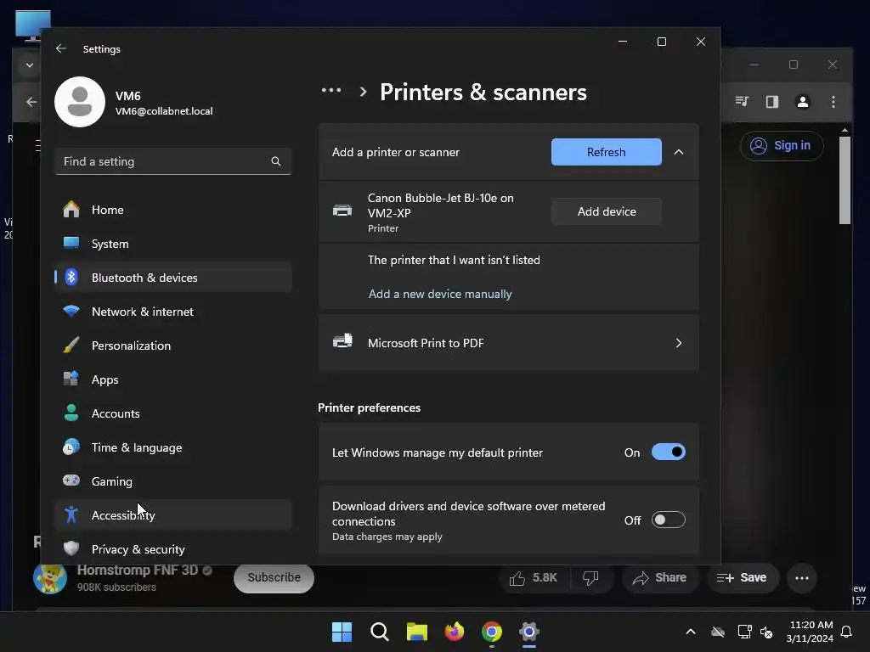This screenshot has height=652, width=870.
Task: Open Firefox from the taskbar
Action: pyautogui.click(x=455, y=632)
